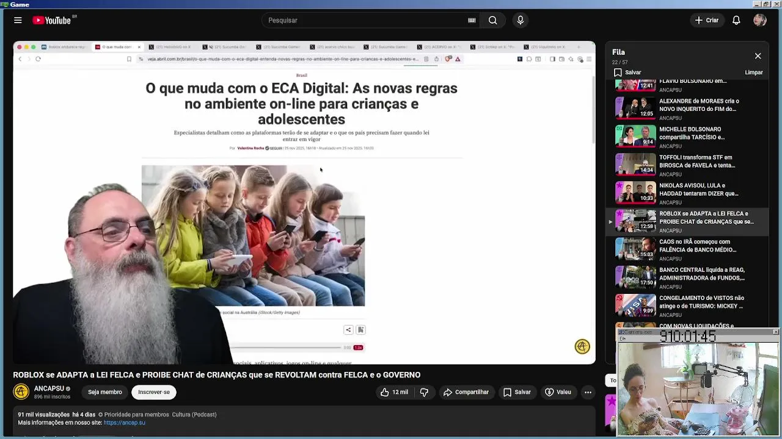The image size is (782, 439).
Task: Click the Seja membro button
Action: [x=104, y=392]
